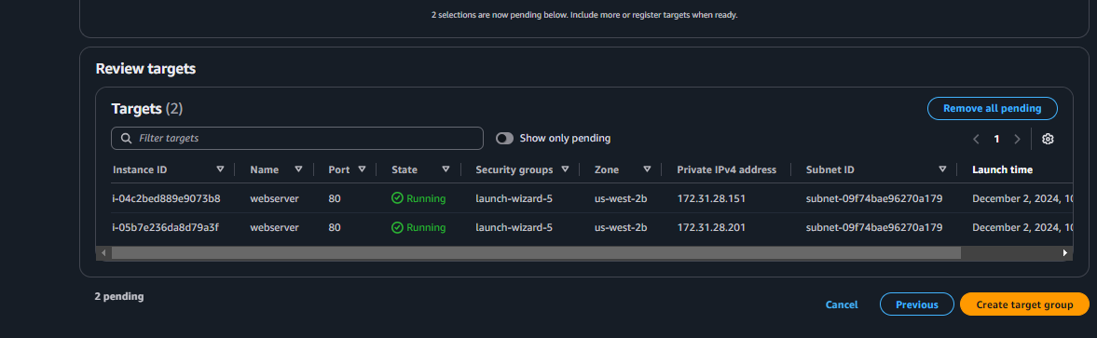Click the Cancel link
The width and height of the screenshot is (1097, 338).
pos(842,304)
